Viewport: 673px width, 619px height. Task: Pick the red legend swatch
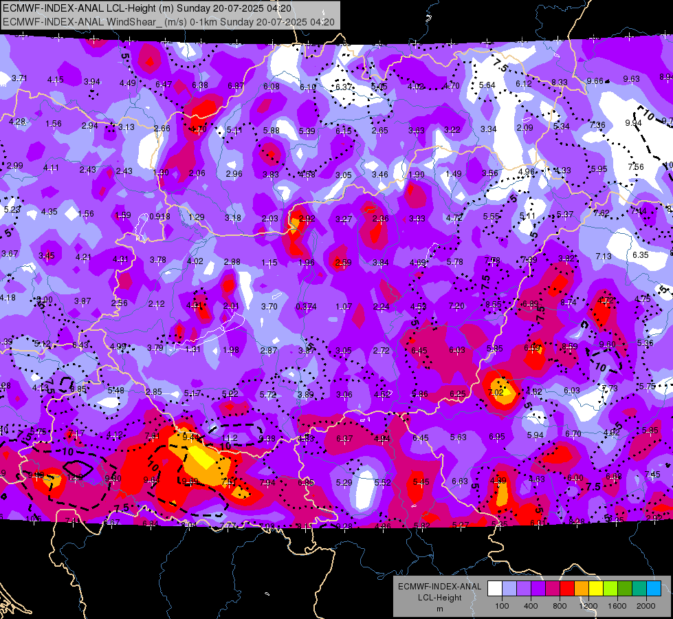(567, 589)
